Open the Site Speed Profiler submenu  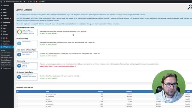[x=6, y=65]
